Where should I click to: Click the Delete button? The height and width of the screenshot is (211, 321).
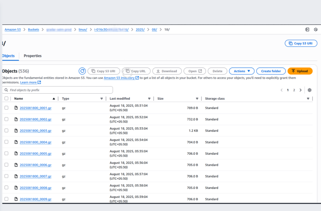click(217, 71)
